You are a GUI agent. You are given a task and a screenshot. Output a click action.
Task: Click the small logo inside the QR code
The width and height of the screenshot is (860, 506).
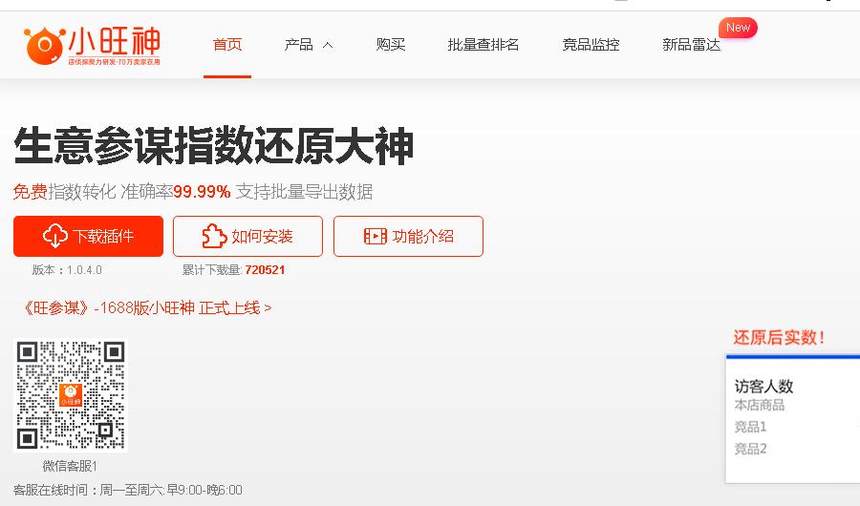[x=71, y=395]
